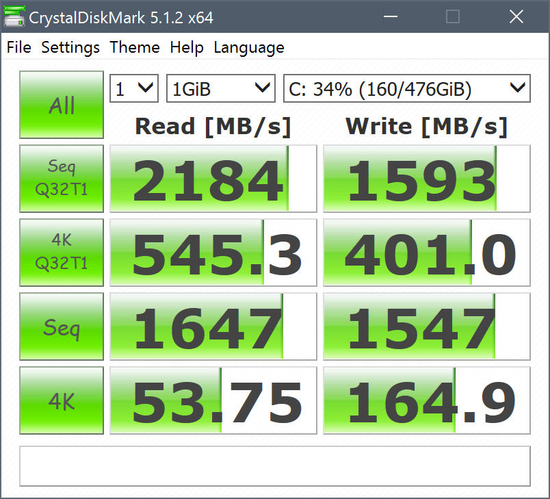550x499 pixels.
Task: Close the CrystalDiskMark window
Action: point(516,16)
